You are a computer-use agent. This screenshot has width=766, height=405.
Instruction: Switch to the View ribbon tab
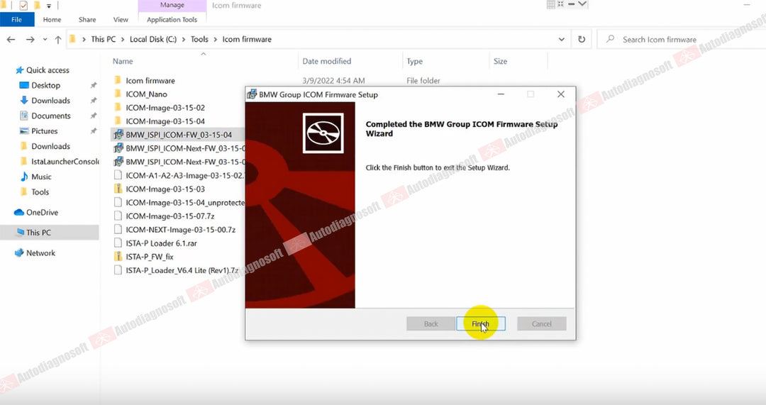click(121, 20)
